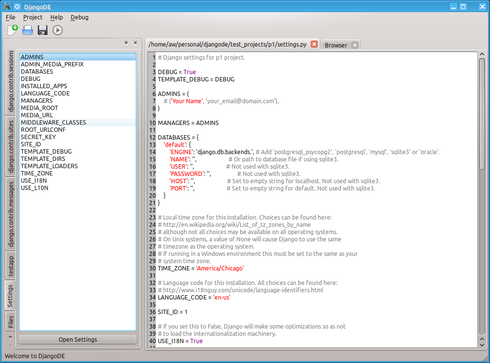Select ADMIN_MEDIA_PREFIX in the settings list
Viewport: 490px width, 363px height.
coord(77,64)
